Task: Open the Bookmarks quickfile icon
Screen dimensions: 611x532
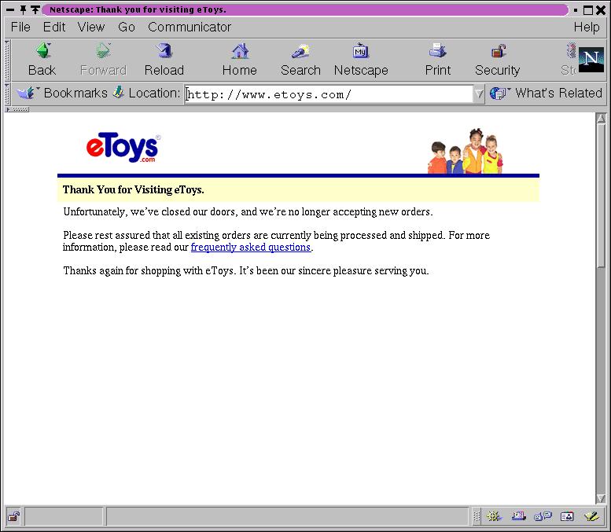Action: (26, 93)
